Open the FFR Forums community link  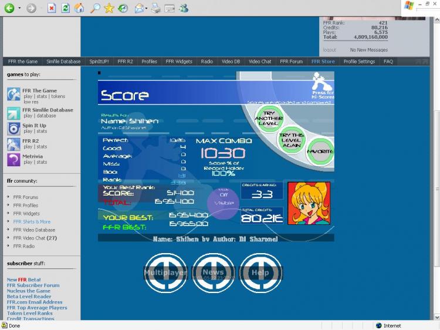pos(26,197)
